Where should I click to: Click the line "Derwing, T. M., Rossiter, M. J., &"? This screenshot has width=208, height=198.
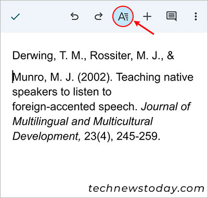(93, 56)
